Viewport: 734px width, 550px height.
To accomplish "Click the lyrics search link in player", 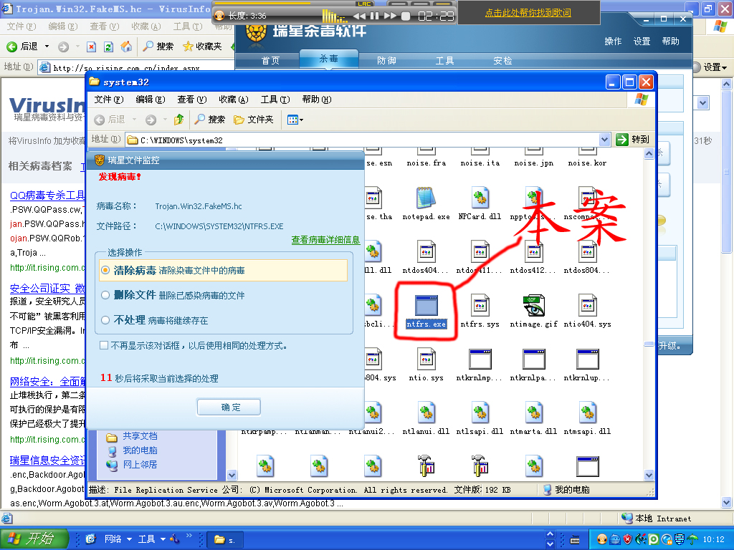I will (528, 13).
